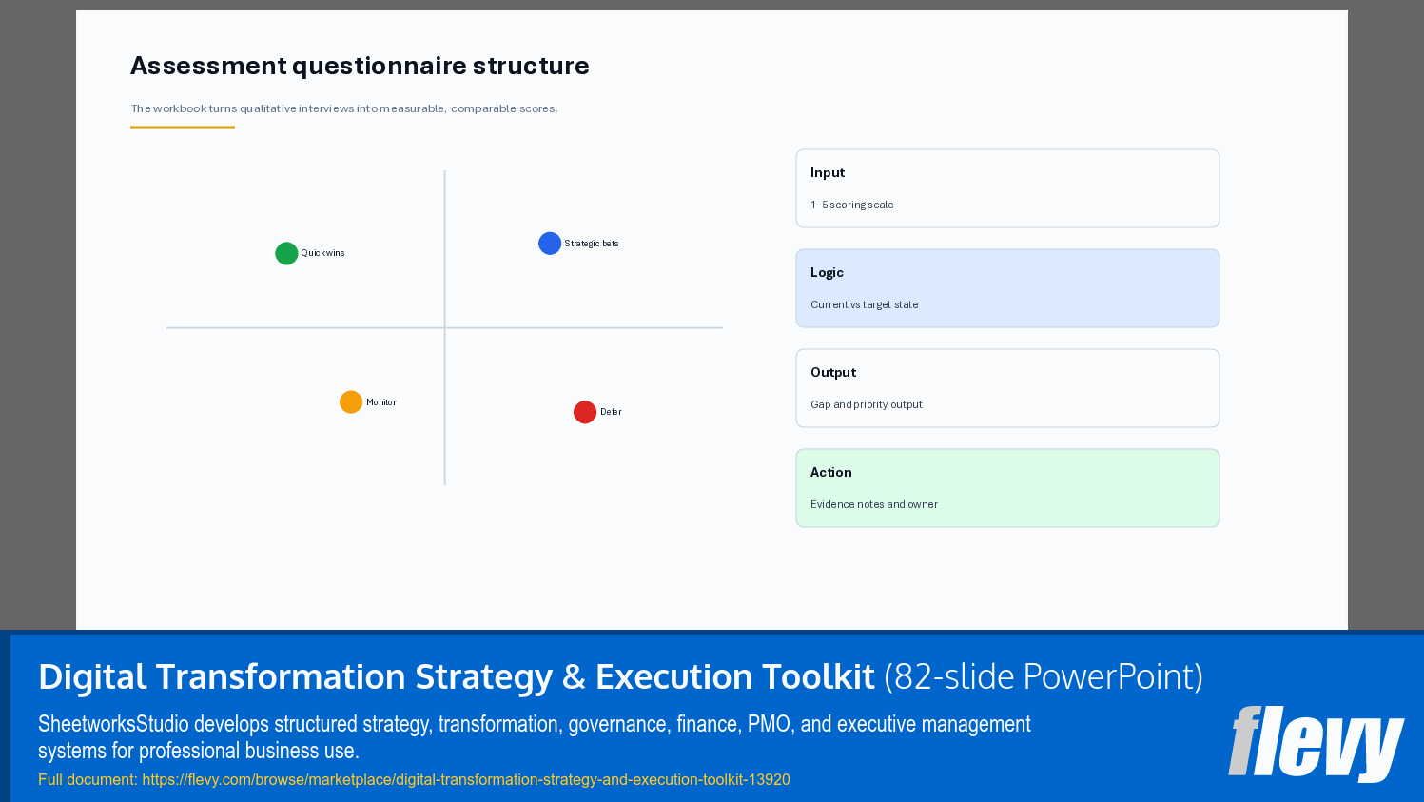Click the green Quick wins dot
This screenshot has height=802, width=1424.
click(286, 253)
